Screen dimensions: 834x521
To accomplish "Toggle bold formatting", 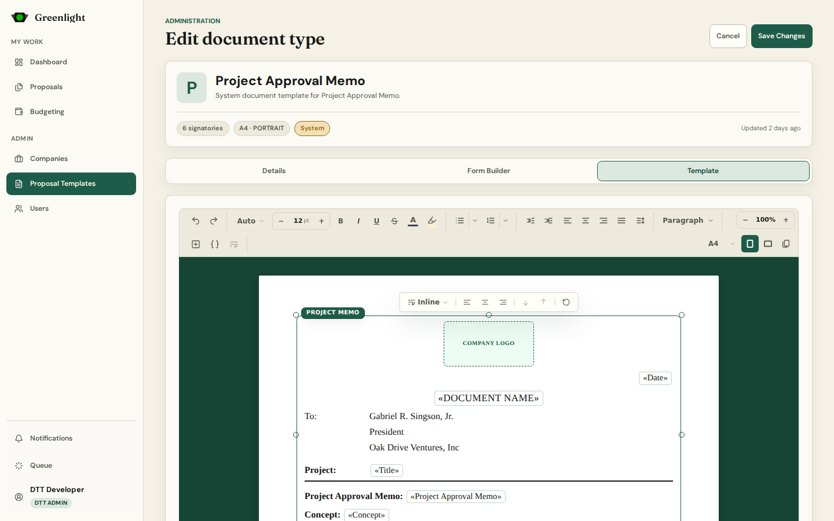I will coord(341,221).
